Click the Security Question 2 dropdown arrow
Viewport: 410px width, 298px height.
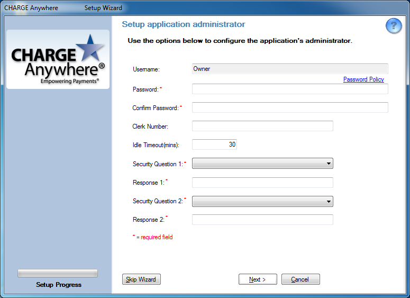329,201
